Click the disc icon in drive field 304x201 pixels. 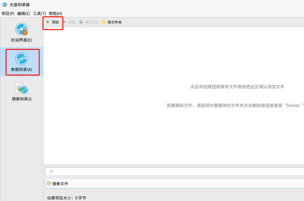pos(51,171)
